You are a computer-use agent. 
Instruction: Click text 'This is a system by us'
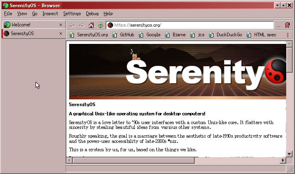tap(133, 150)
